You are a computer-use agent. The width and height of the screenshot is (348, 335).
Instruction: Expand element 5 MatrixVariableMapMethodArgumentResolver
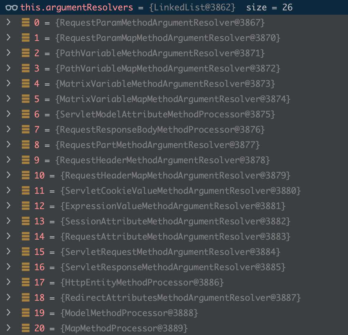point(9,98)
